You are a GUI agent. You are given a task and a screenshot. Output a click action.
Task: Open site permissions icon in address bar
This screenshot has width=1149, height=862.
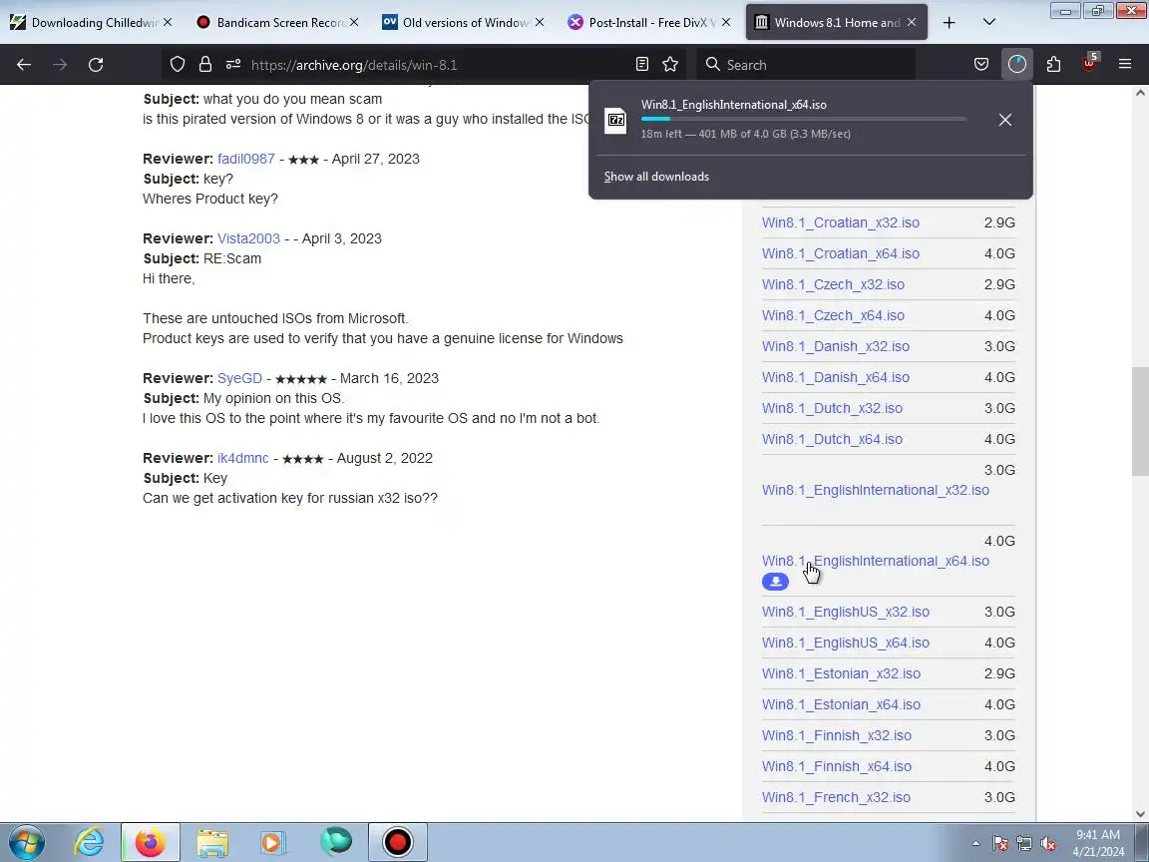point(233,65)
